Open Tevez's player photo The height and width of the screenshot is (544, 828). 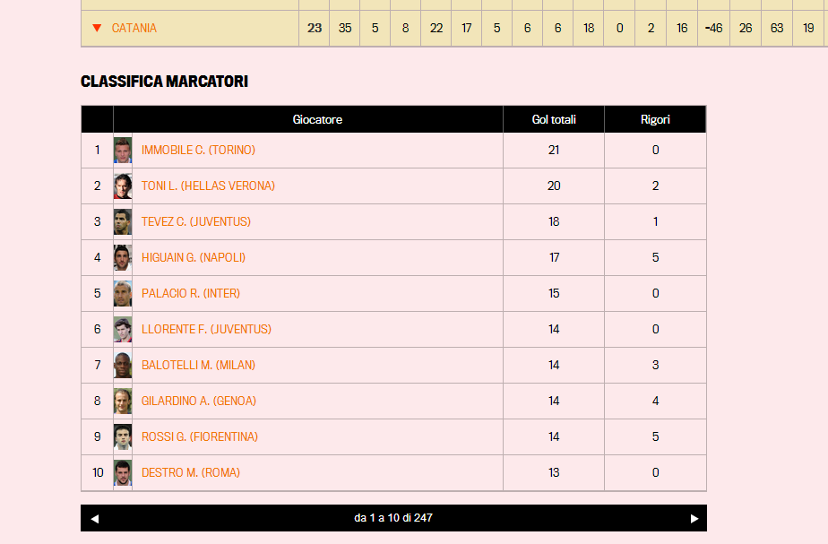coord(123,222)
